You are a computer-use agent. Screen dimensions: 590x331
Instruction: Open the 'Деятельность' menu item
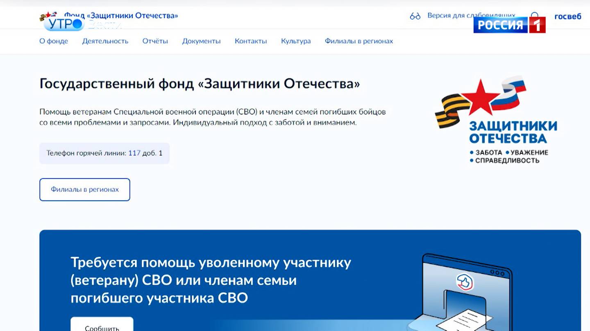(105, 41)
